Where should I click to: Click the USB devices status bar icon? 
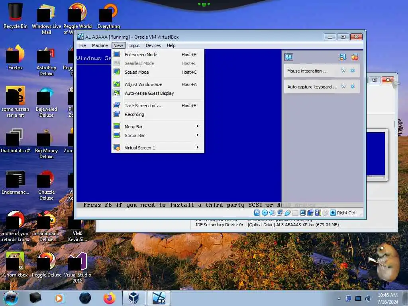pos(288,213)
